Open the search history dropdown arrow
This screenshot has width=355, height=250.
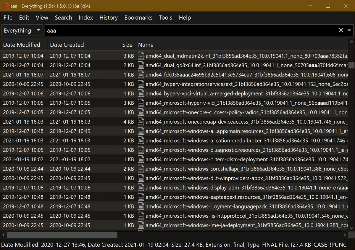tap(349, 31)
